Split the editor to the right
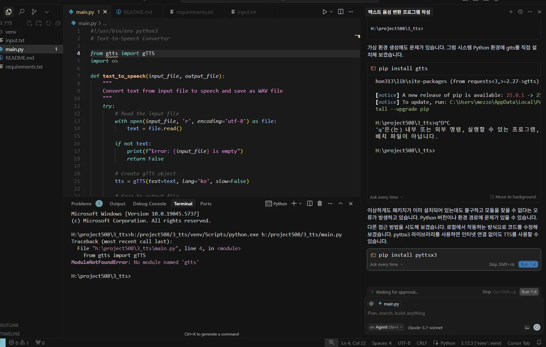Screen dimensions: 546x347 (341, 12)
